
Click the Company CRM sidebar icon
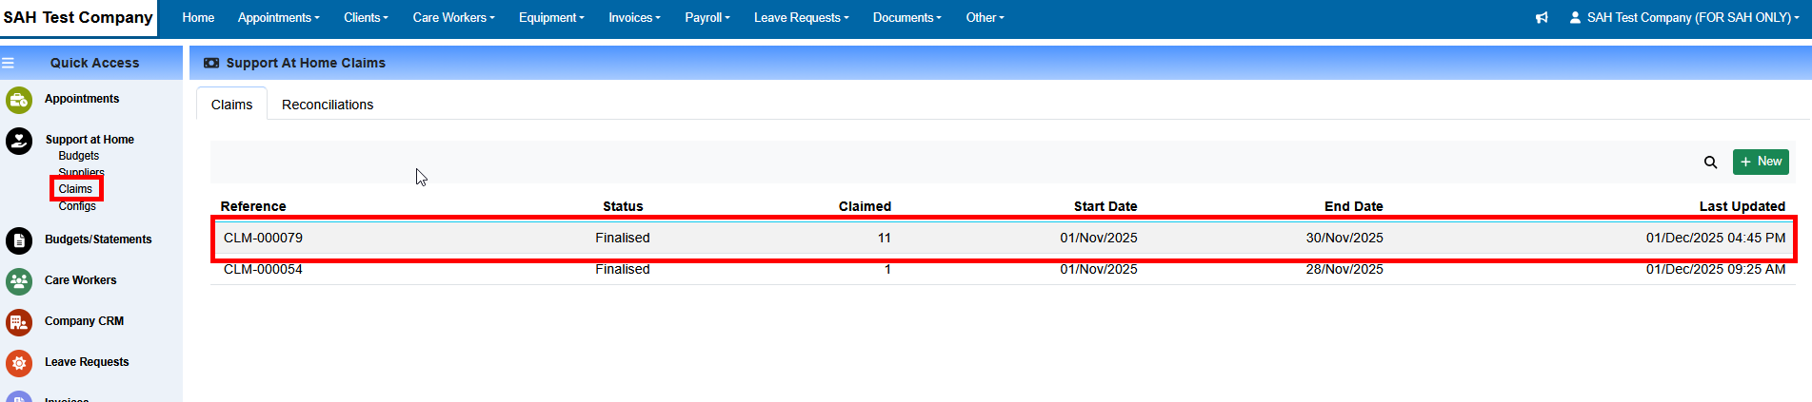tap(19, 322)
